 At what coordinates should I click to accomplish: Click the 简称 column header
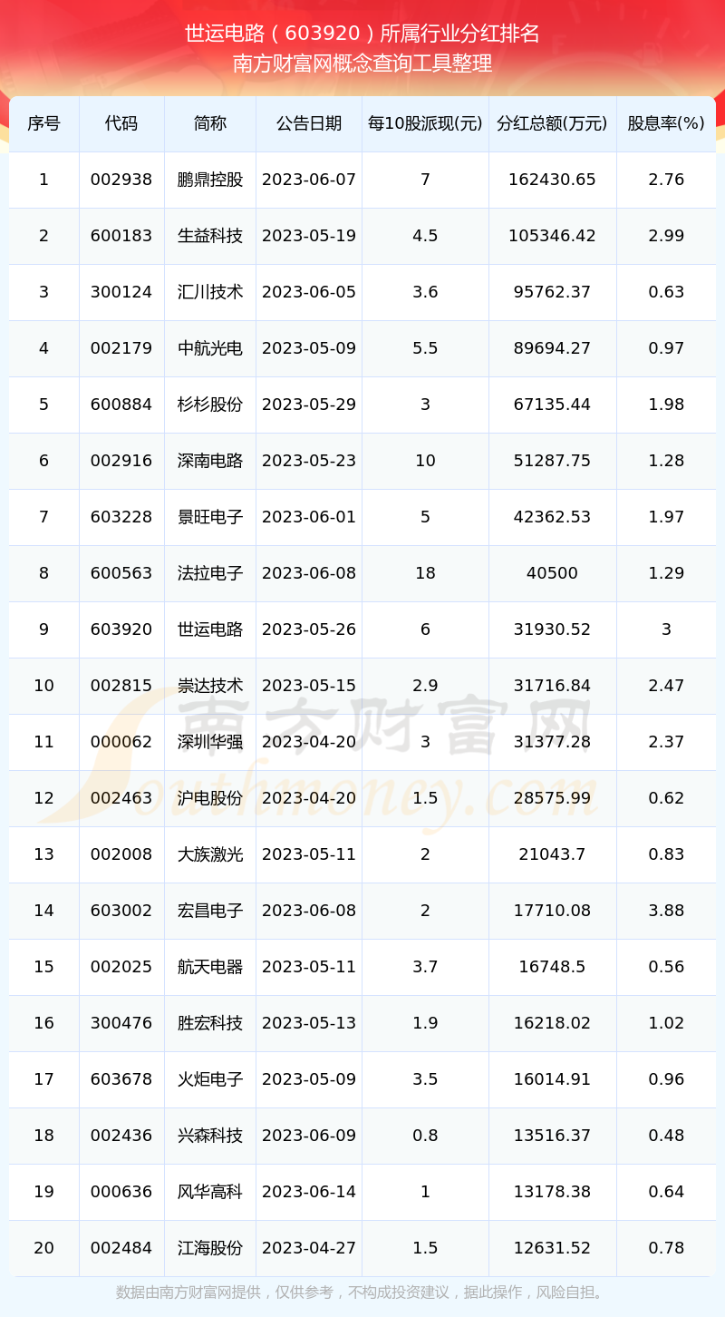[x=210, y=123]
